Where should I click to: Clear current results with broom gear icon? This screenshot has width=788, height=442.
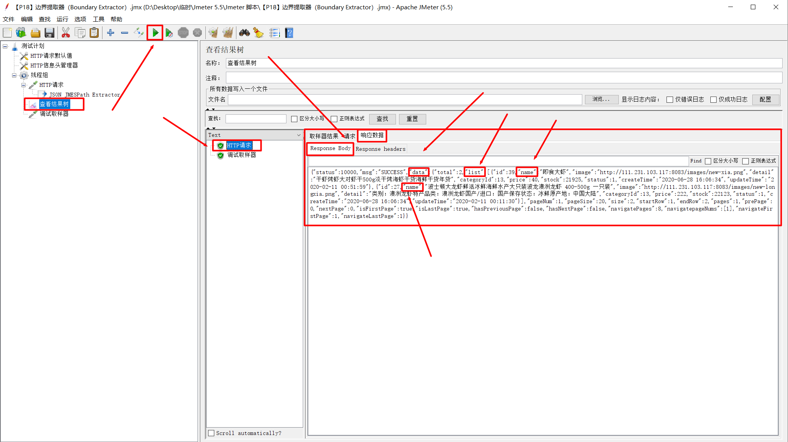click(213, 33)
